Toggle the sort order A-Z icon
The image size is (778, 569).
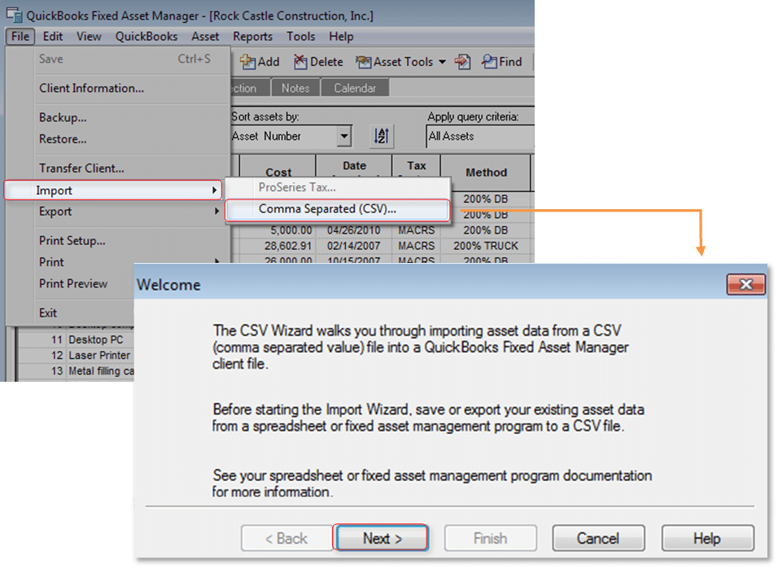coord(381,136)
